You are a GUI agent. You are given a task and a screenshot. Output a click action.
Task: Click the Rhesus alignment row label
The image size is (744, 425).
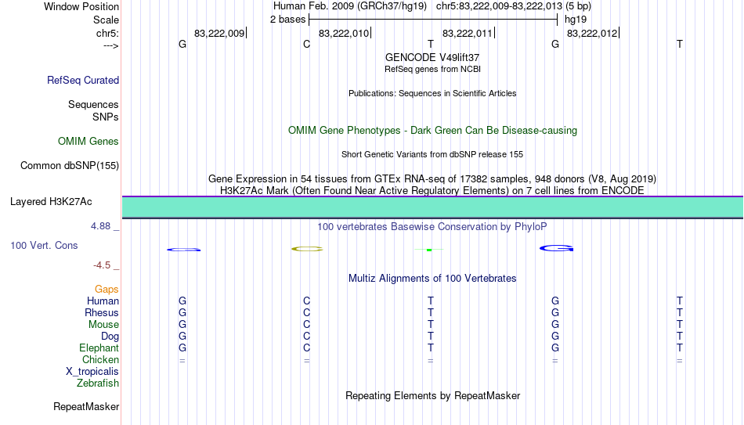point(102,312)
